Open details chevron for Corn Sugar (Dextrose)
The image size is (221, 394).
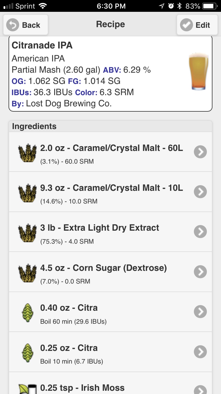click(200, 272)
